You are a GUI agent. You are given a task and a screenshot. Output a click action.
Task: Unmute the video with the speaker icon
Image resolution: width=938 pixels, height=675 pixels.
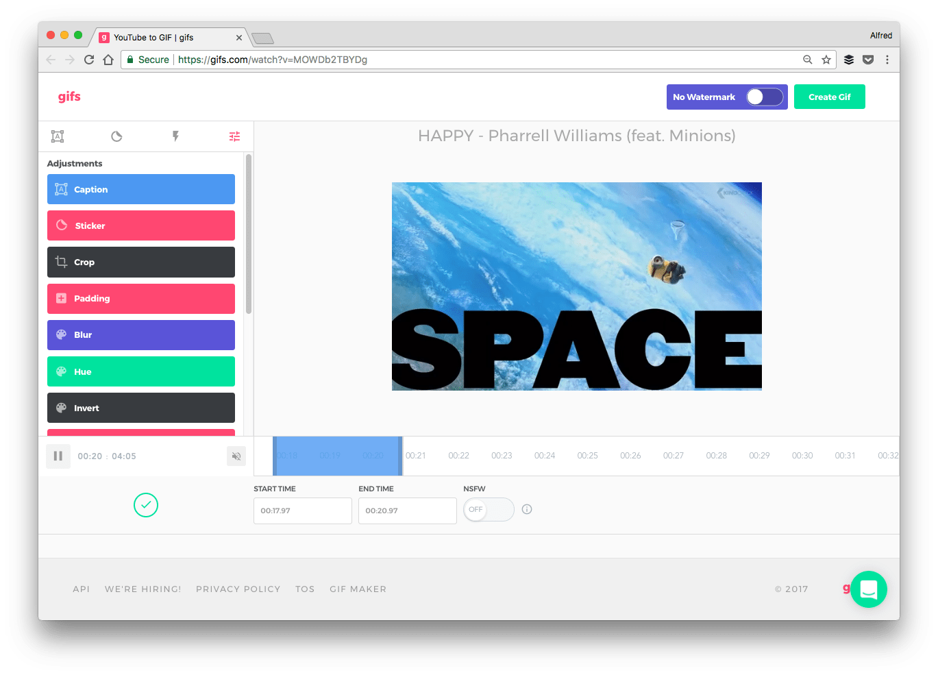[236, 456]
